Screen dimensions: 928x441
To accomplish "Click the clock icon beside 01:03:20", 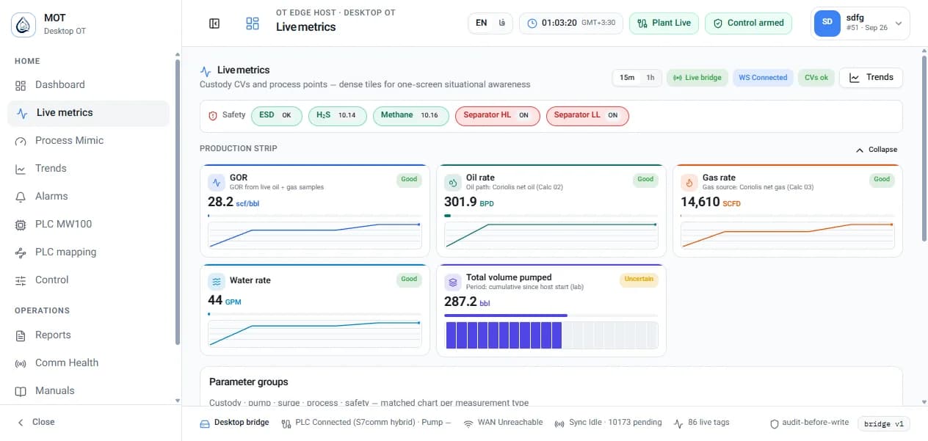I will click(533, 23).
